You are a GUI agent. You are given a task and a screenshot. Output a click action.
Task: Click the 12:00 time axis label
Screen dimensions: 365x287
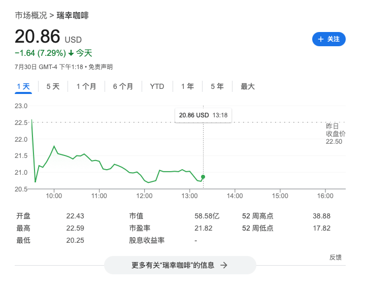click(144, 196)
